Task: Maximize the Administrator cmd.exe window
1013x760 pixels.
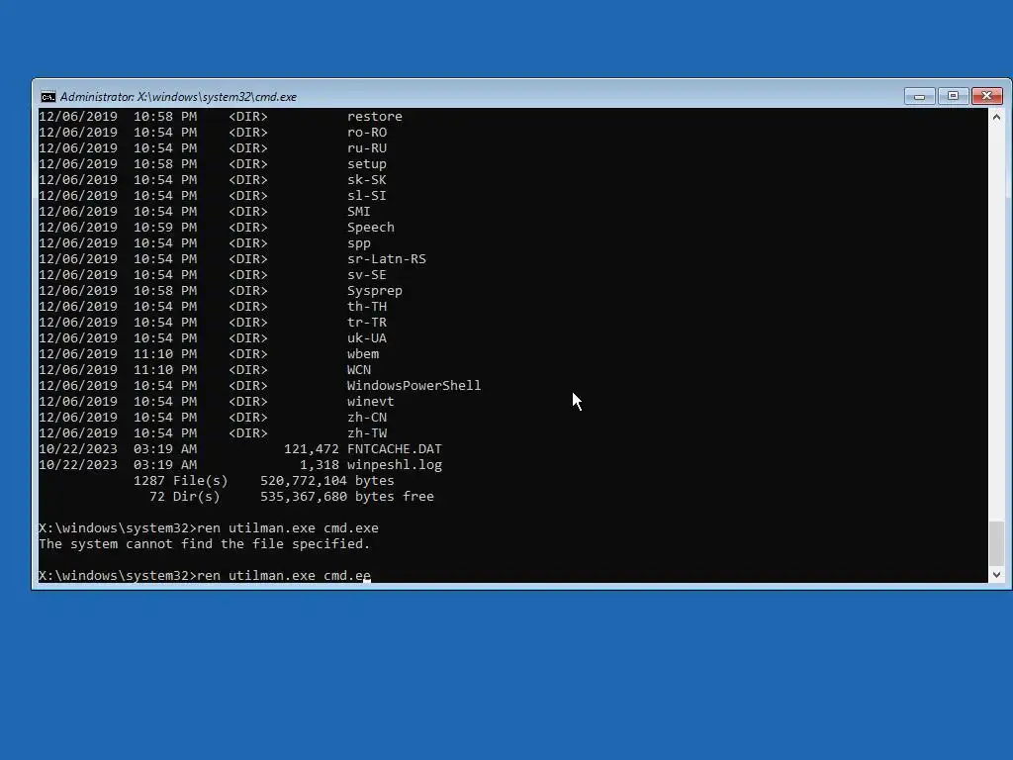Action: (953, 96)
